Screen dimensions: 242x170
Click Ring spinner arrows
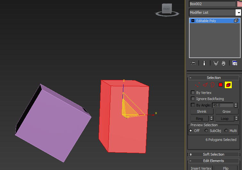point(212,118)
